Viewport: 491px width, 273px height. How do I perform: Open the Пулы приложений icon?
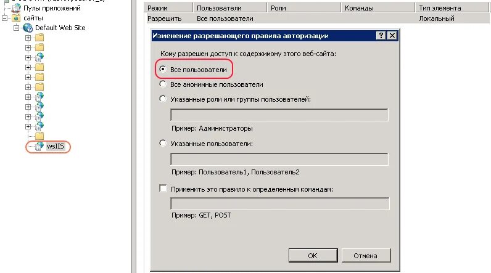[x=16, y=8]
